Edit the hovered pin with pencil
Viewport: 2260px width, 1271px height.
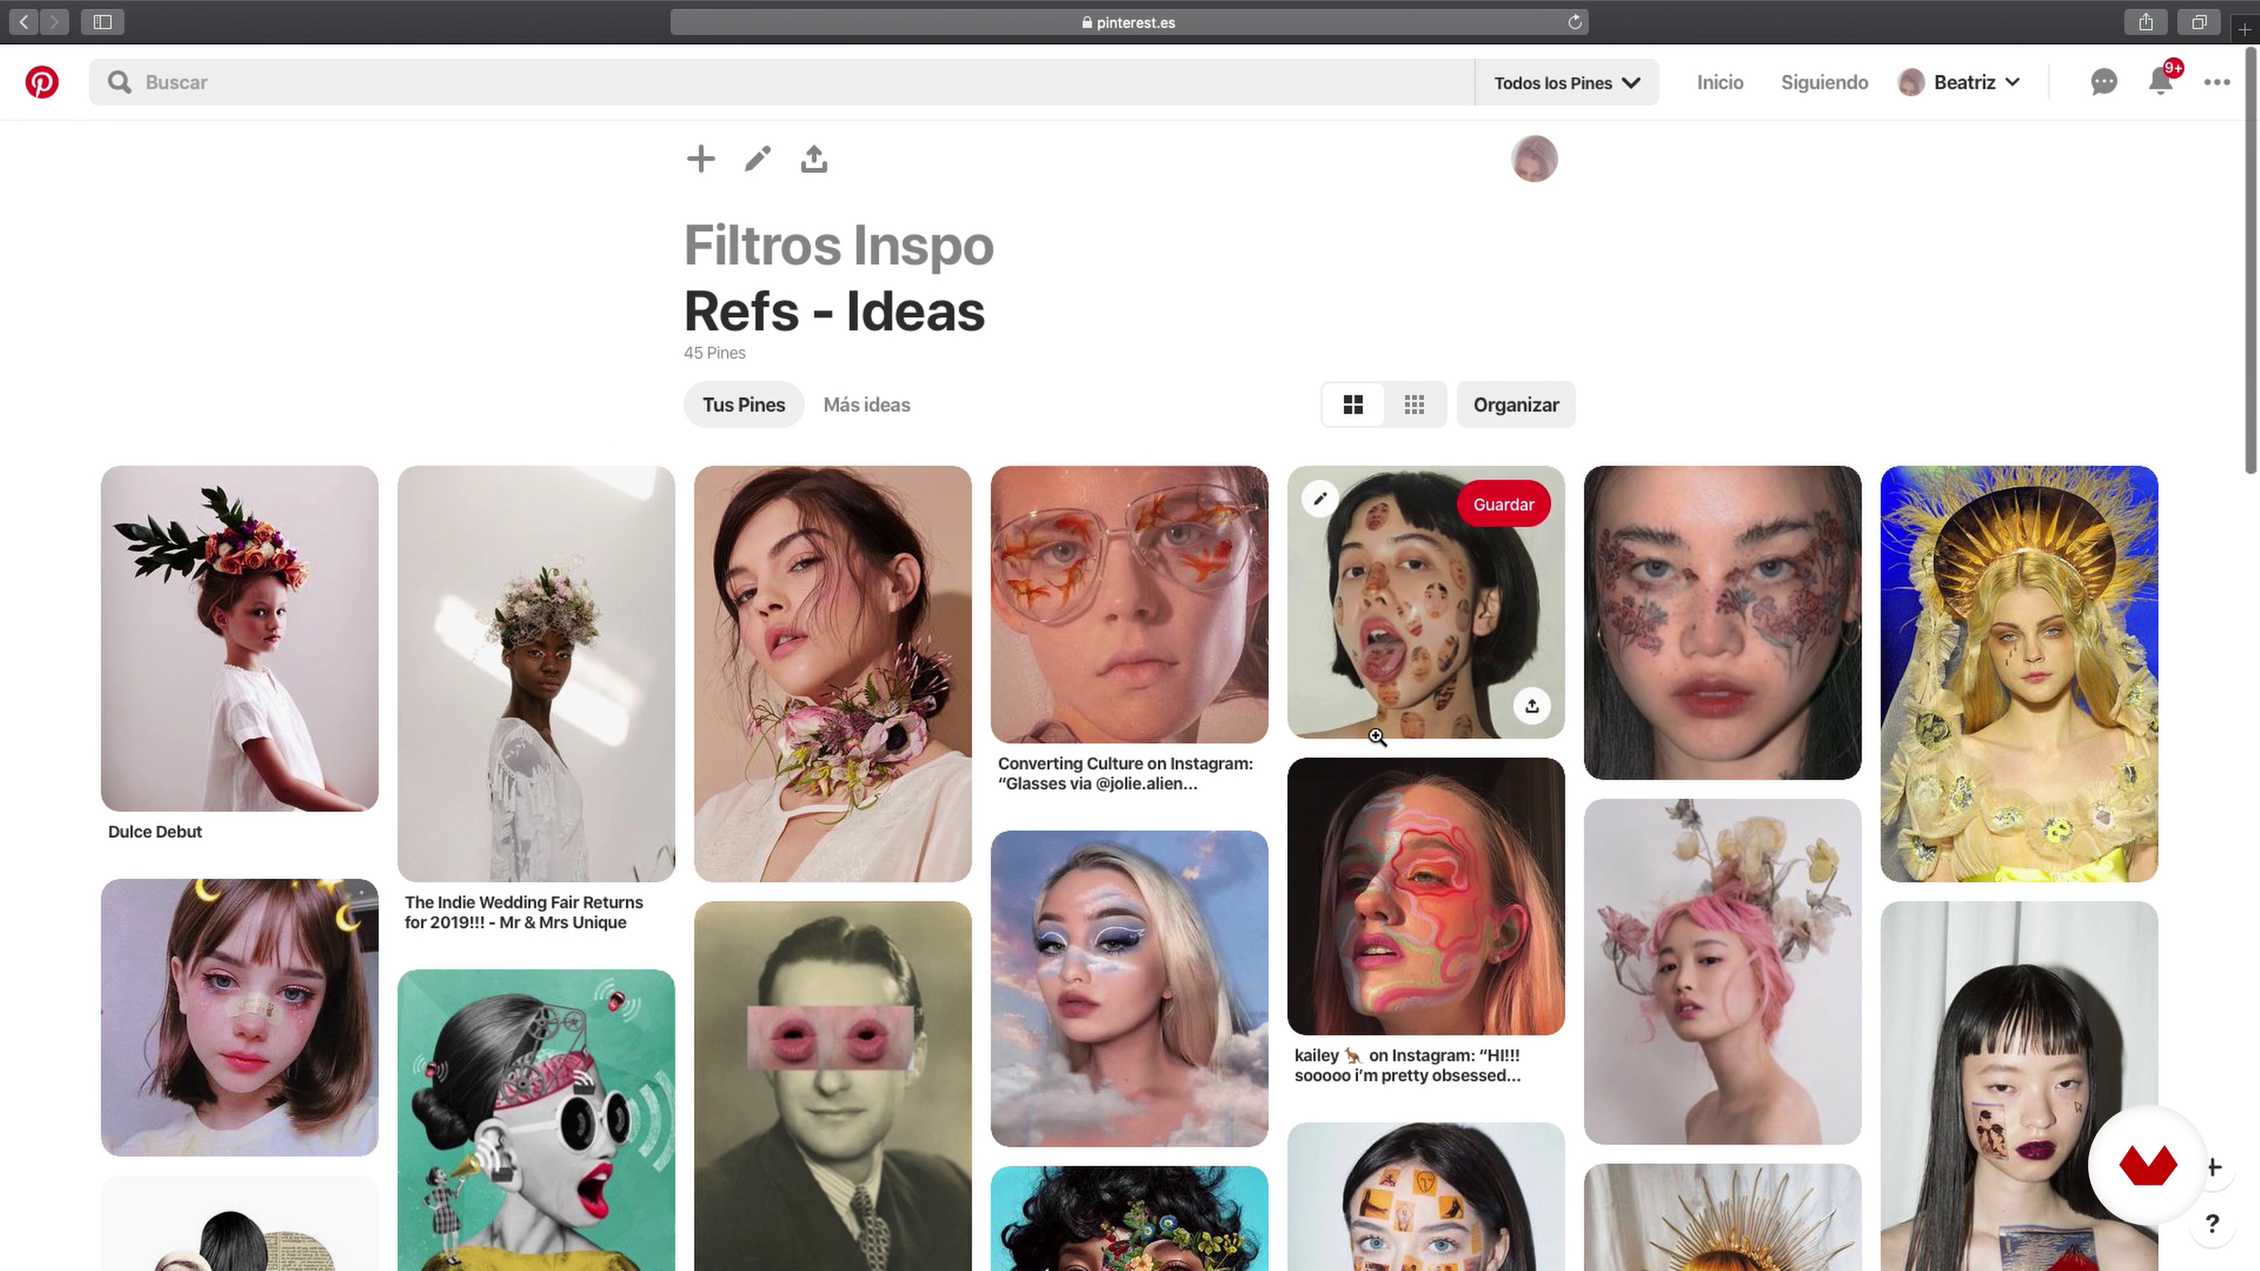coord(1320,499)
